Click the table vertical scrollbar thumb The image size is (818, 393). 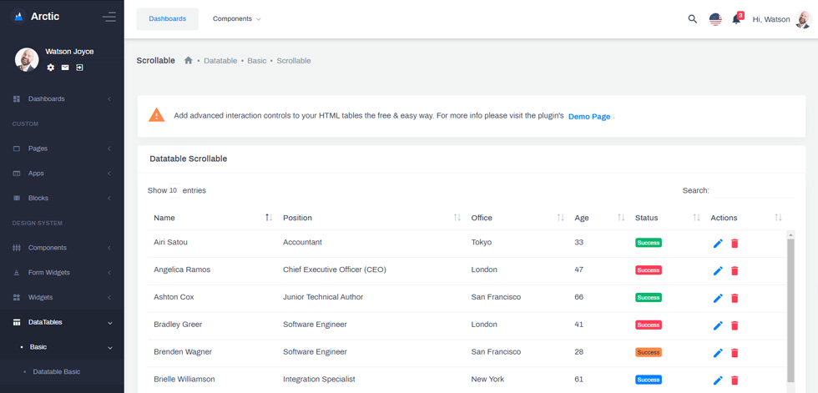click(x=790, y=310)
